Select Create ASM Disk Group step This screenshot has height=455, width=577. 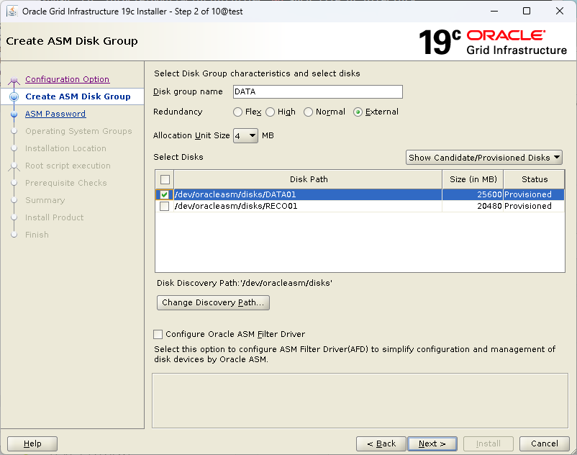[x=78, y=96]
